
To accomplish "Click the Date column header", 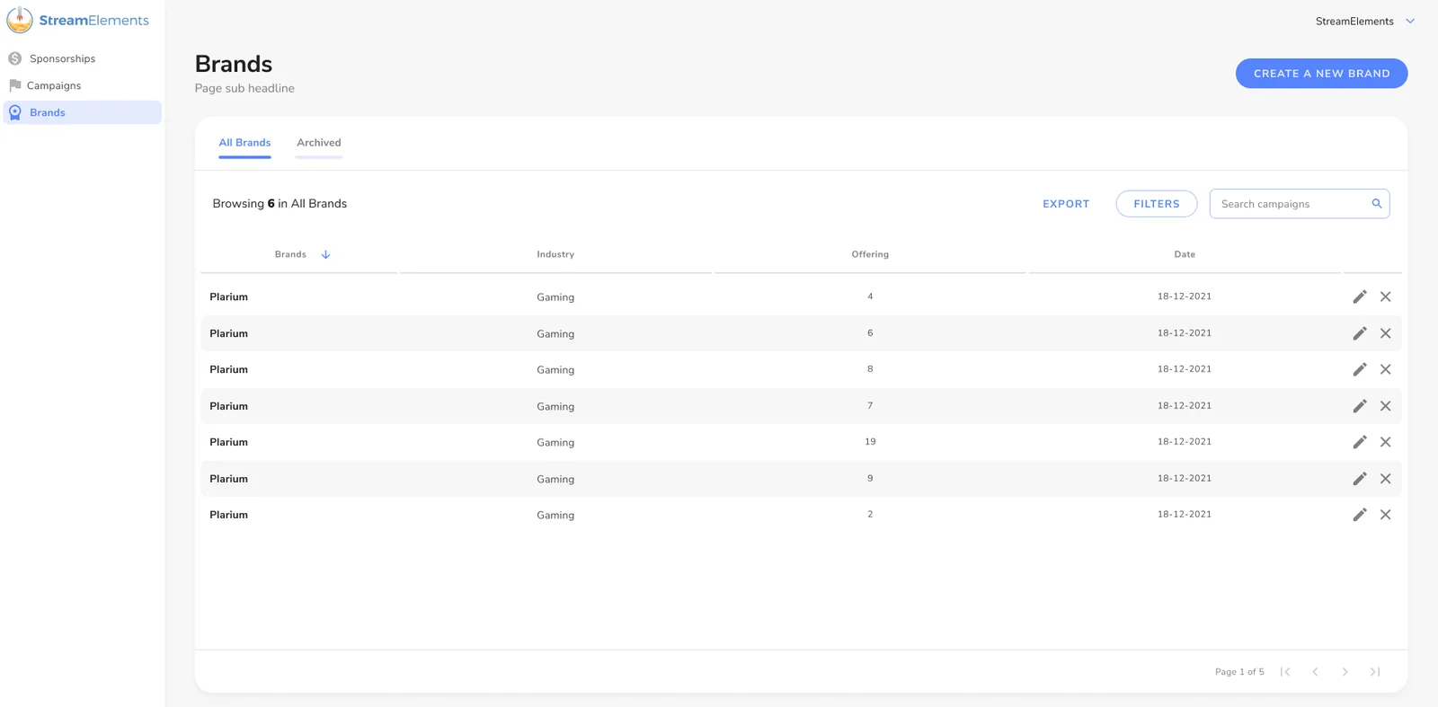I will tap(1185, 254).
